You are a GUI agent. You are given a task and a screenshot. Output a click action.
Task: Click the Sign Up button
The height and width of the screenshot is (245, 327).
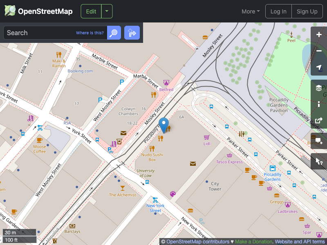307,11
